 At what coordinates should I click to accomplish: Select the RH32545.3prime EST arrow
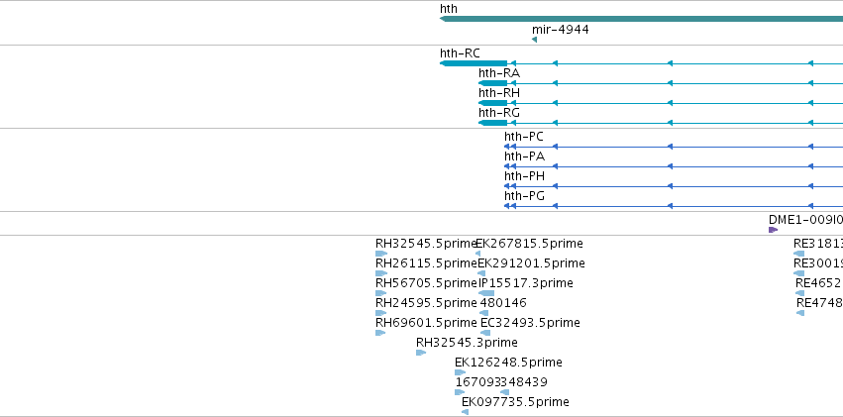pyautogui.click(x=421, y=353)
